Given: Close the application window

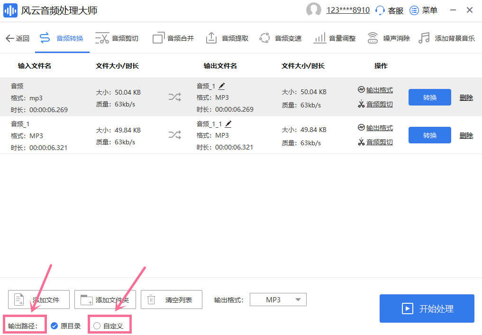Looking at the screenshot, I should [x=470, y=10].
